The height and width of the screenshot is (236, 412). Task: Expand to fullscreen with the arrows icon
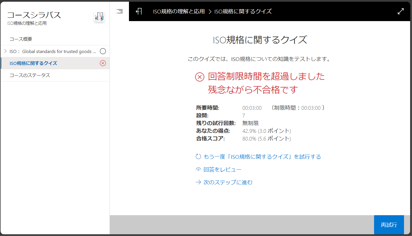pos(401,11)
